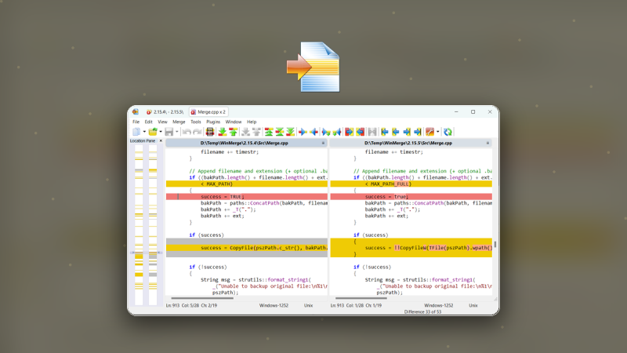Screen dimensions: 627x353
Task: Open Options via the wrench icon
Action: point(429,132)
